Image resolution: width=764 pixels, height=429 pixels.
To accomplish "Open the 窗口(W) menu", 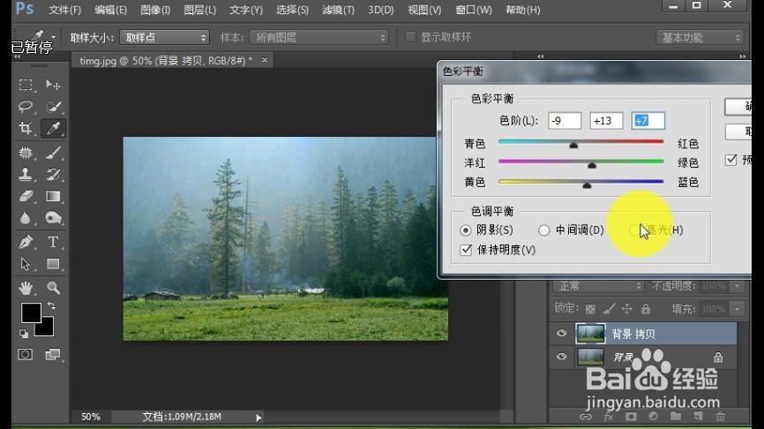I will (473, 10).
